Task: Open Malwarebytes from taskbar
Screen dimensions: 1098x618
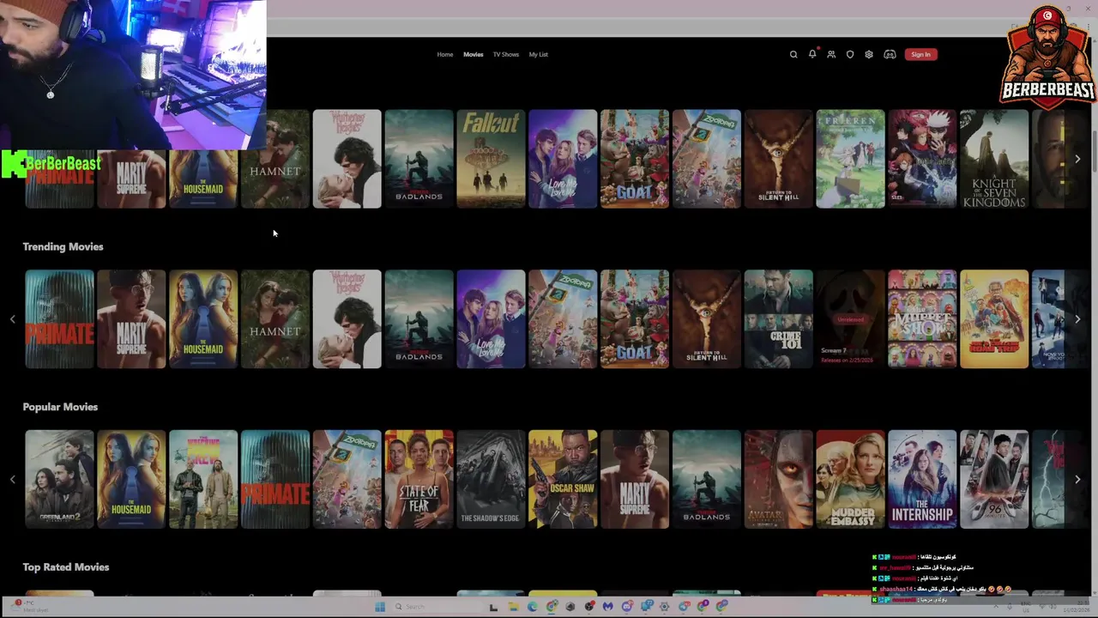Action: 608,607
